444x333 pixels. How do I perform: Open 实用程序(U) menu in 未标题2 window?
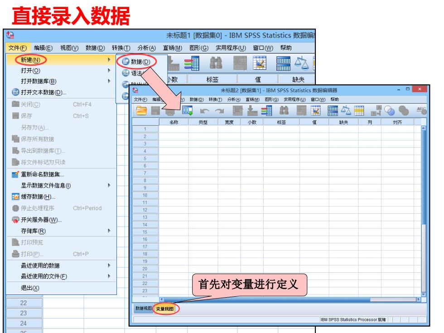[x=294, y=100]
